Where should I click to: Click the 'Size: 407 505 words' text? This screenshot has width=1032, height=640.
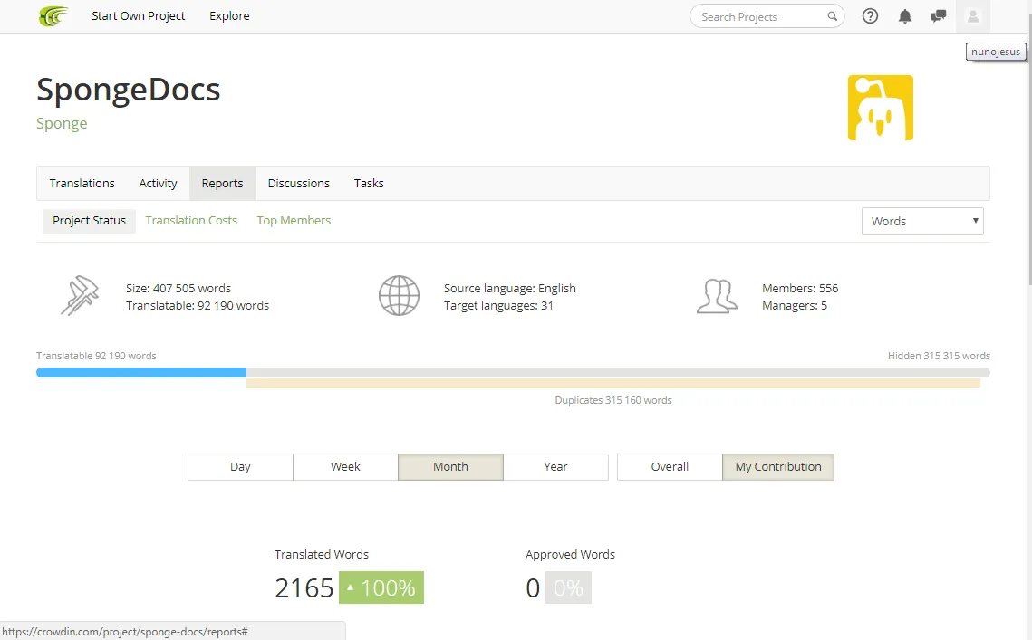pos(178,288)
